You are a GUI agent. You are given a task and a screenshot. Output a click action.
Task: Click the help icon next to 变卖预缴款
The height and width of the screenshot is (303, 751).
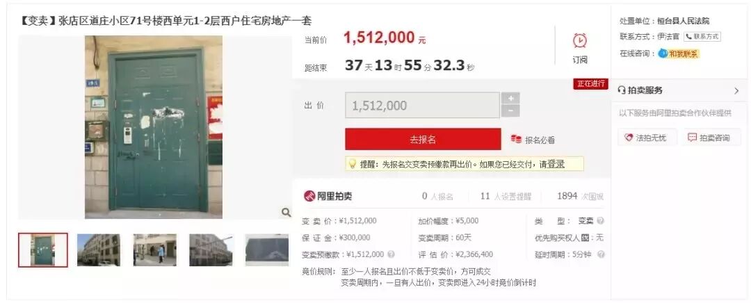coord(391,254)
